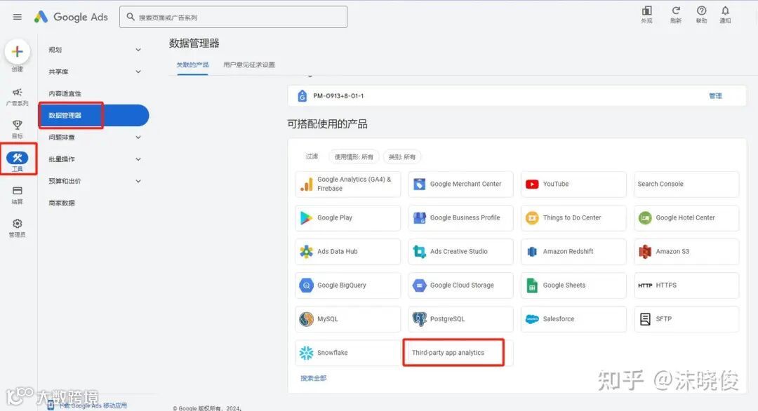Expand the 问题排查 menu section
This screenshot has height=411, width=758.
pyautogui.click(x=95, y=137)
